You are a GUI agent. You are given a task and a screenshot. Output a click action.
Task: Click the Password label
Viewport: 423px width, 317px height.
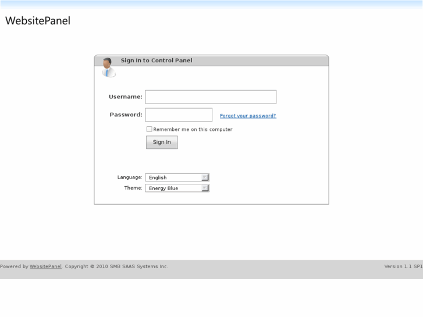point(126,115)
